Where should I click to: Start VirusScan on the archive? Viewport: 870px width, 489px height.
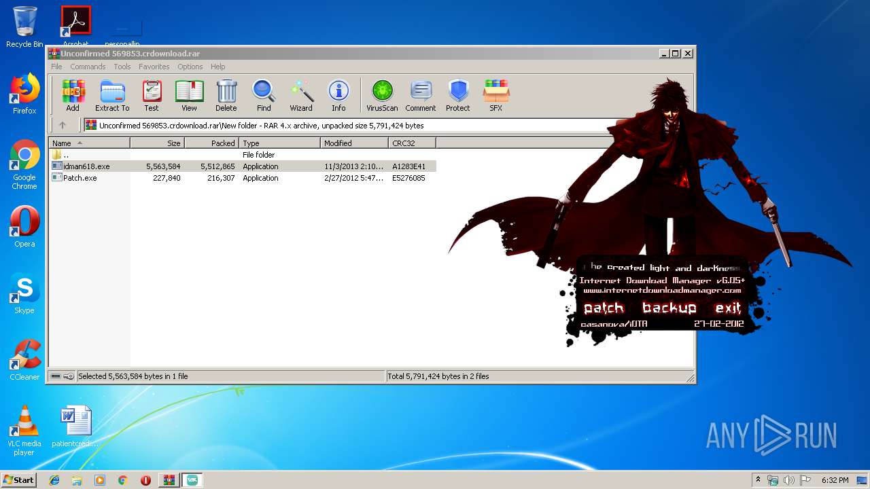pos(382,95)
